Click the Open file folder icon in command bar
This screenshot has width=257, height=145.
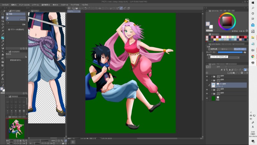point(76,8)
